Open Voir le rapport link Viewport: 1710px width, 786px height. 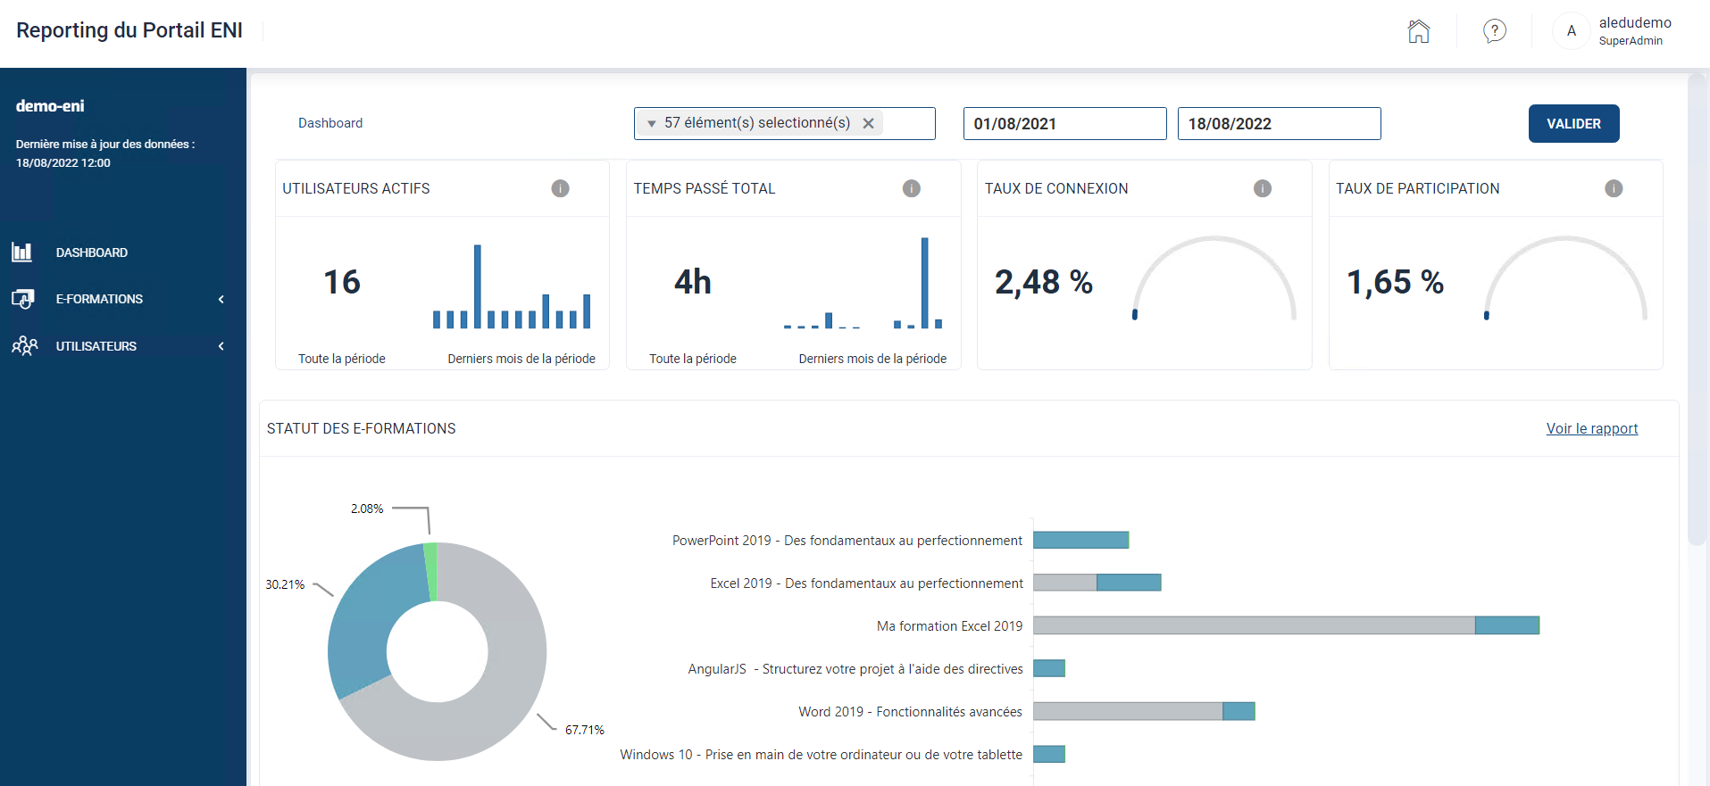click(x=1592, y=428)
